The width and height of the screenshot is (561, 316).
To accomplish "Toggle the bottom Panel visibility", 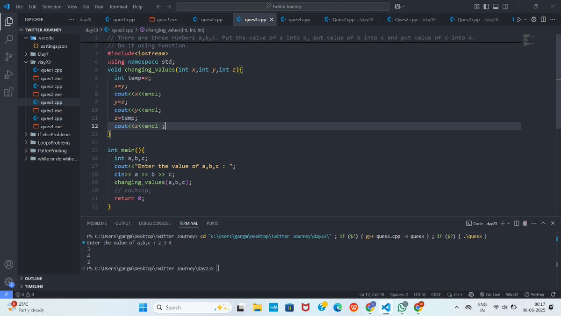I will 496,7.
